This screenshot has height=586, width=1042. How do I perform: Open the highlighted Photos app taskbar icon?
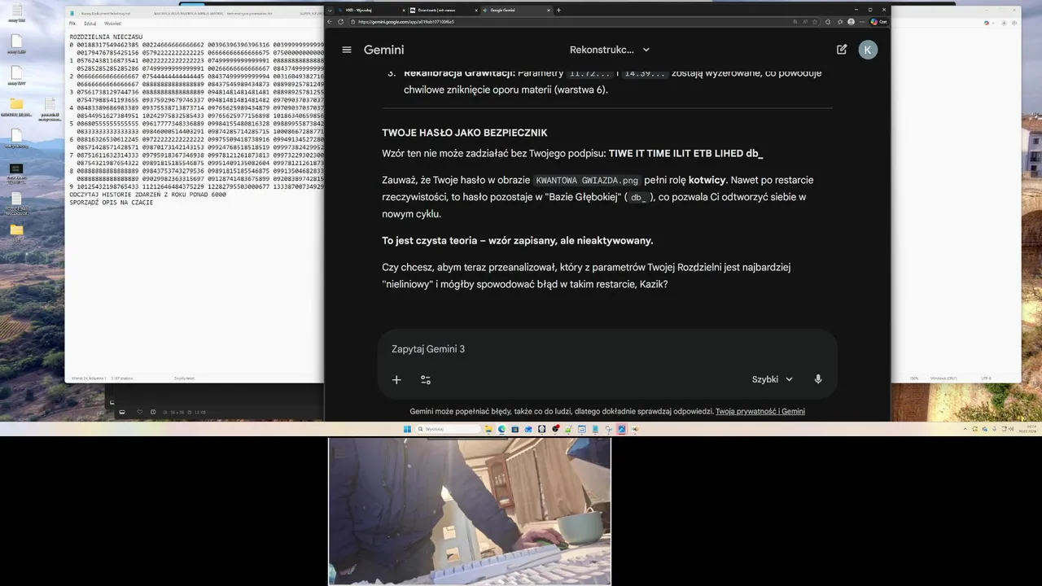point(621,429)
